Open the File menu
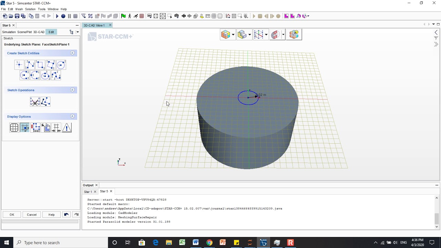This screenshot has height=248, width=441. click(x=3, y=9)
